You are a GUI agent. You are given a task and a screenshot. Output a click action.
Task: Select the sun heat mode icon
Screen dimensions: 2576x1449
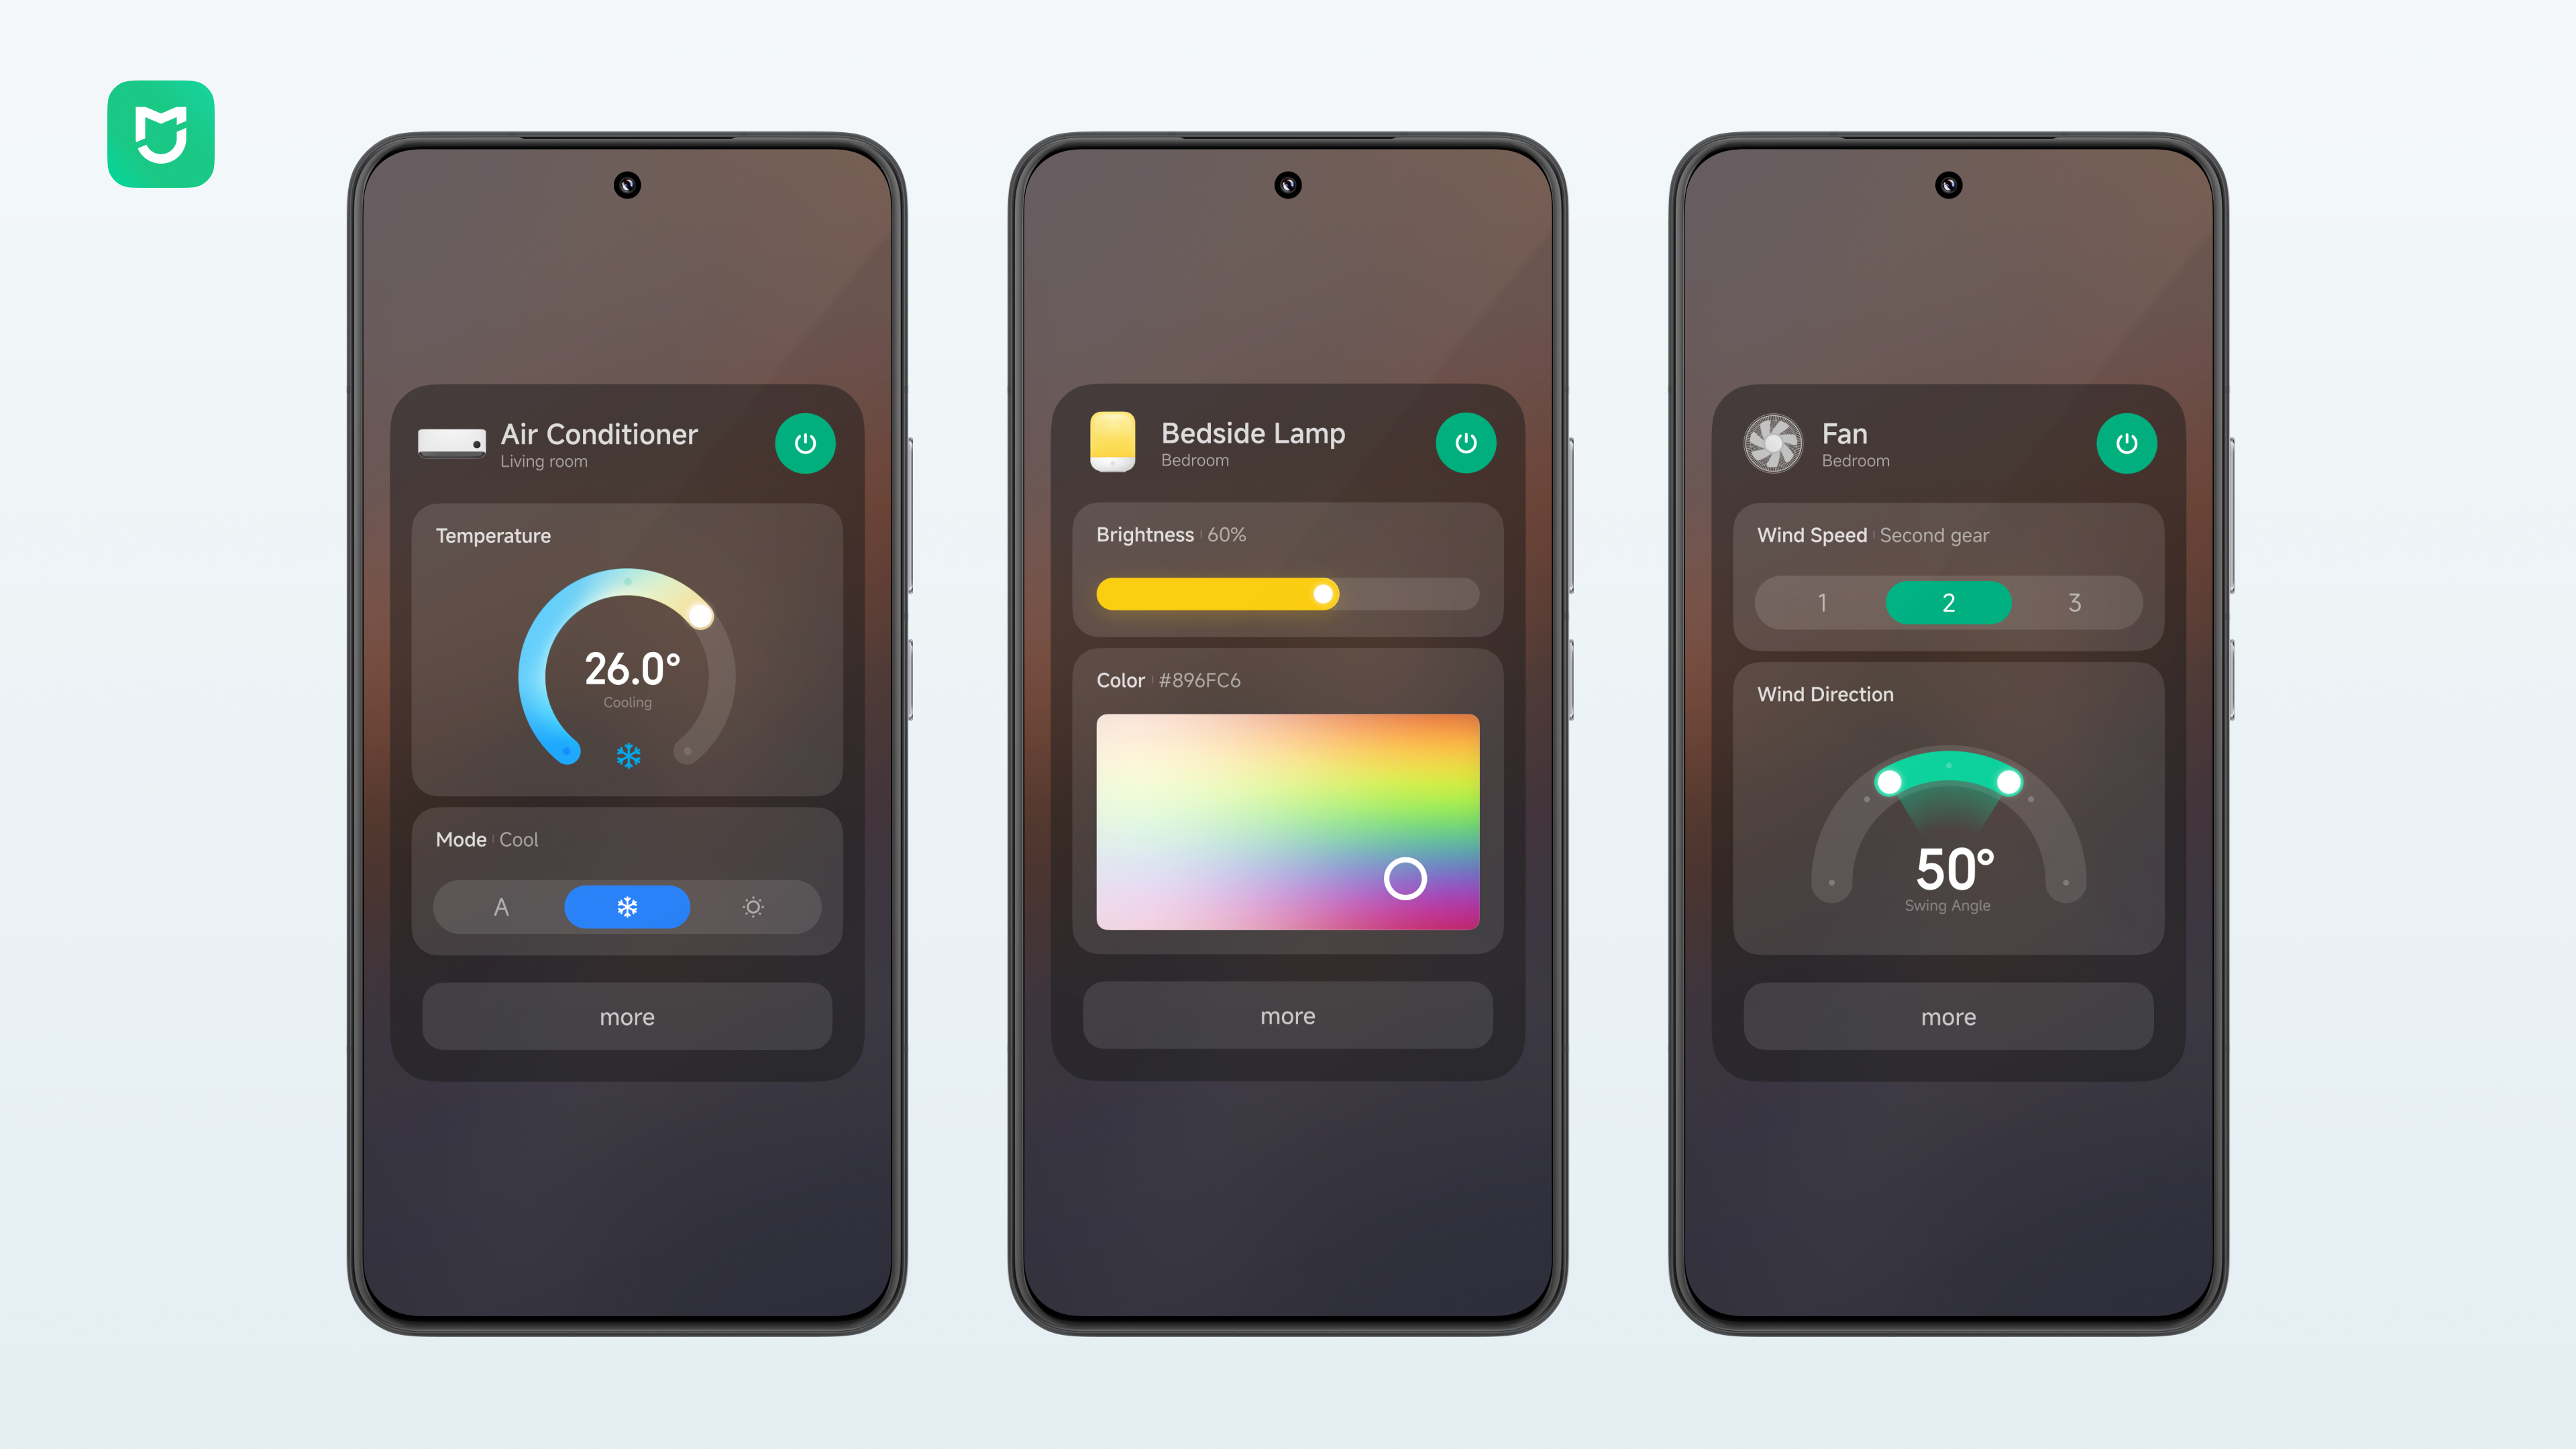[752, 906]
